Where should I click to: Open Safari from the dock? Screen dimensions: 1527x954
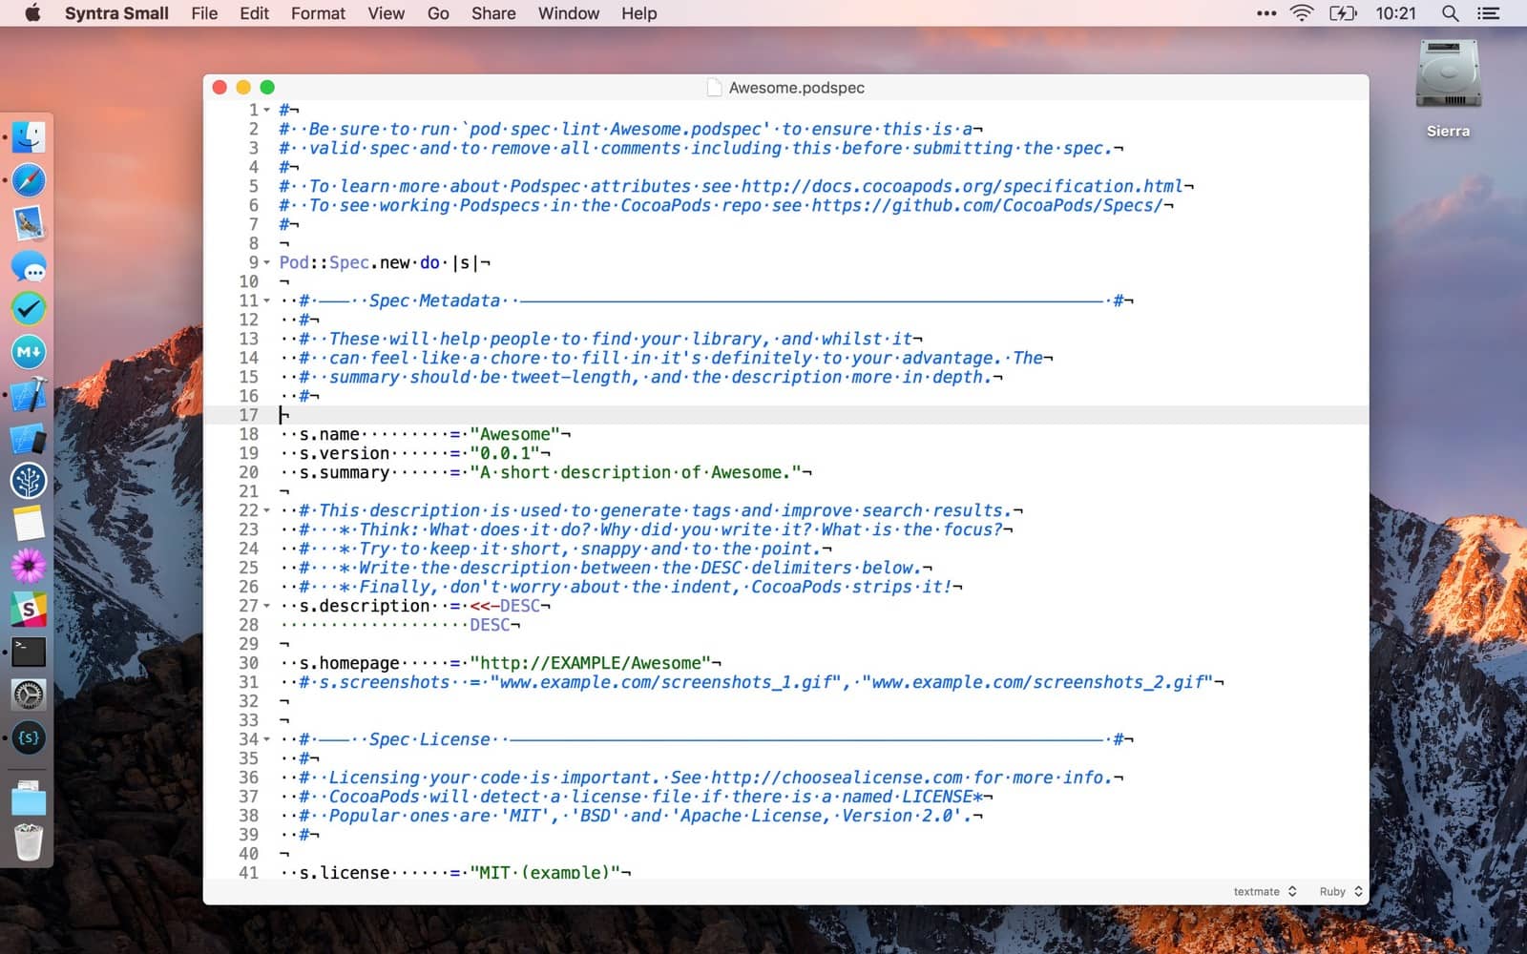(x=29, y=180)
